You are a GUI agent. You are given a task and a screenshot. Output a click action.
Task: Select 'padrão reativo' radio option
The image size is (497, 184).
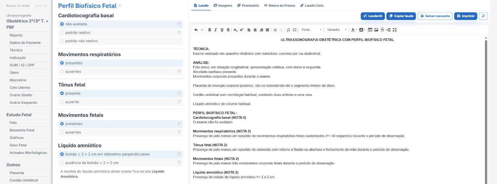[121, 33]
